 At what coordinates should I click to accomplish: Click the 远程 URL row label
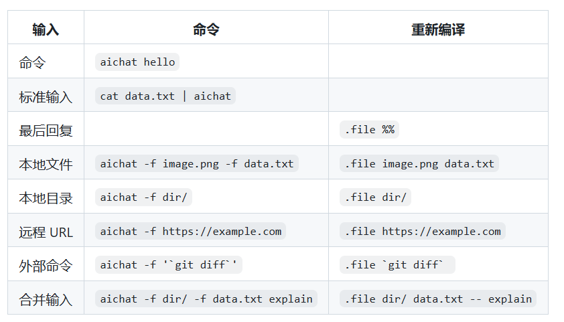click(x=46, y=232)
